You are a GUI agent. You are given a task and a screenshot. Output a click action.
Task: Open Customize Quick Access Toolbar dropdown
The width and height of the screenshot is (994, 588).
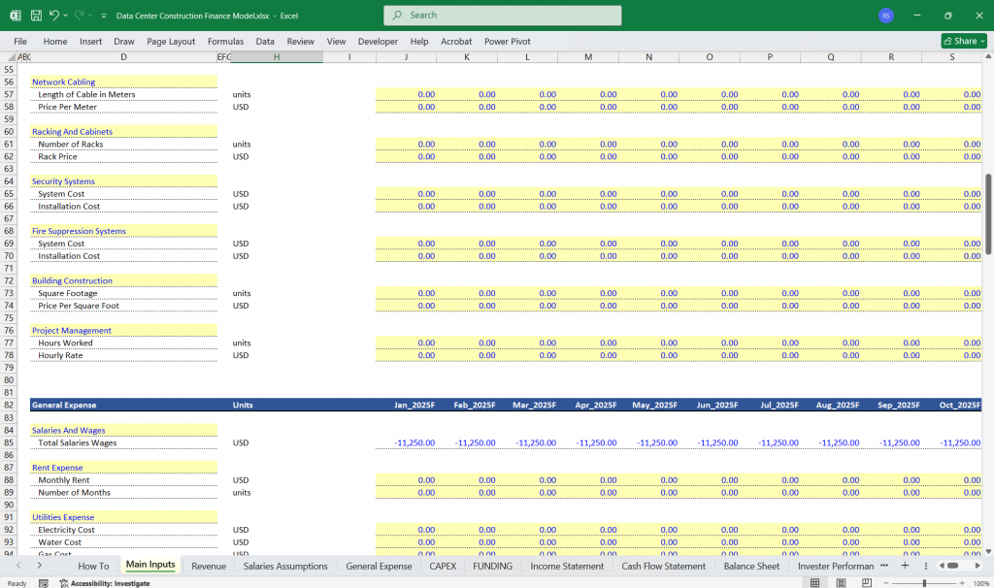coord(103,15)
